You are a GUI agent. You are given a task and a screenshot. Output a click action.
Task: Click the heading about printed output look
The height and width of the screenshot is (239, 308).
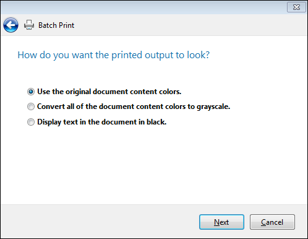[x=114, y=55]
